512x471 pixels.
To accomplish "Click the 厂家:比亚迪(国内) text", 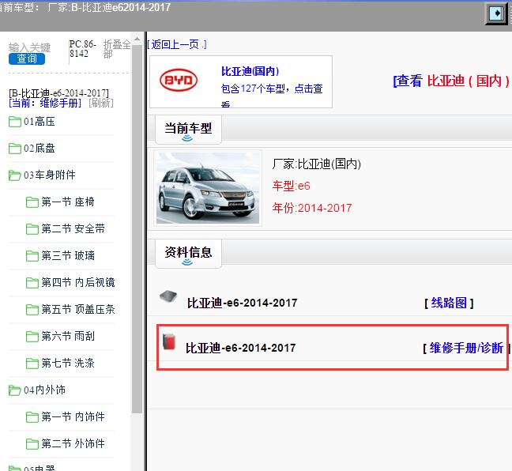I will tap(317, 164).
